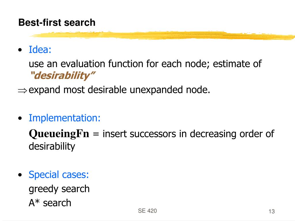Select the blue Special cases: heading
295x221 pixels.
[59, 175]
